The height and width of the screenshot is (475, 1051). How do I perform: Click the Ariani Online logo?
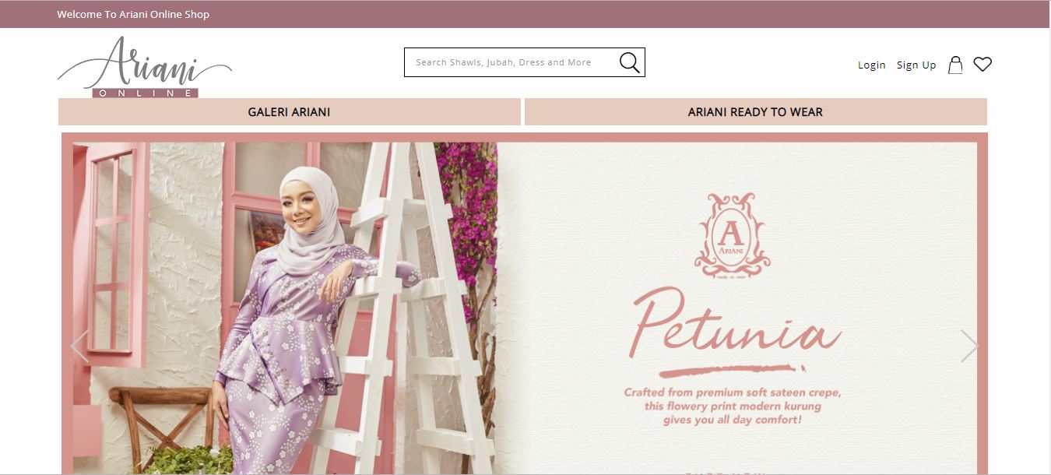point(145,67)
